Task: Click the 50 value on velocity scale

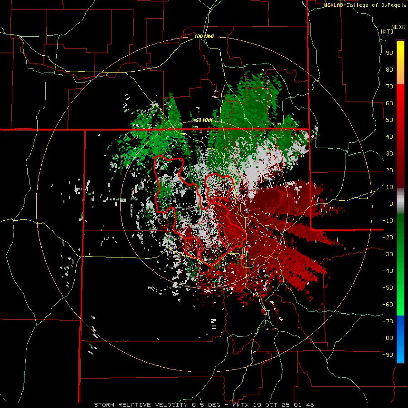Action: [x=389, y=120]
